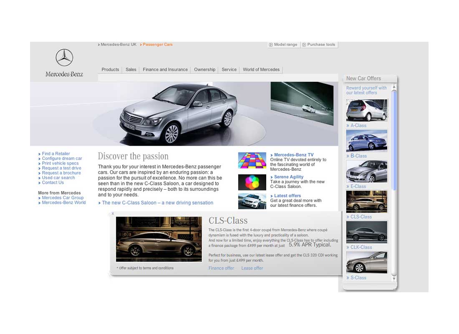Open the CLS-Class sidebar offer link
459x334 pixels.
tap(361, 217)
